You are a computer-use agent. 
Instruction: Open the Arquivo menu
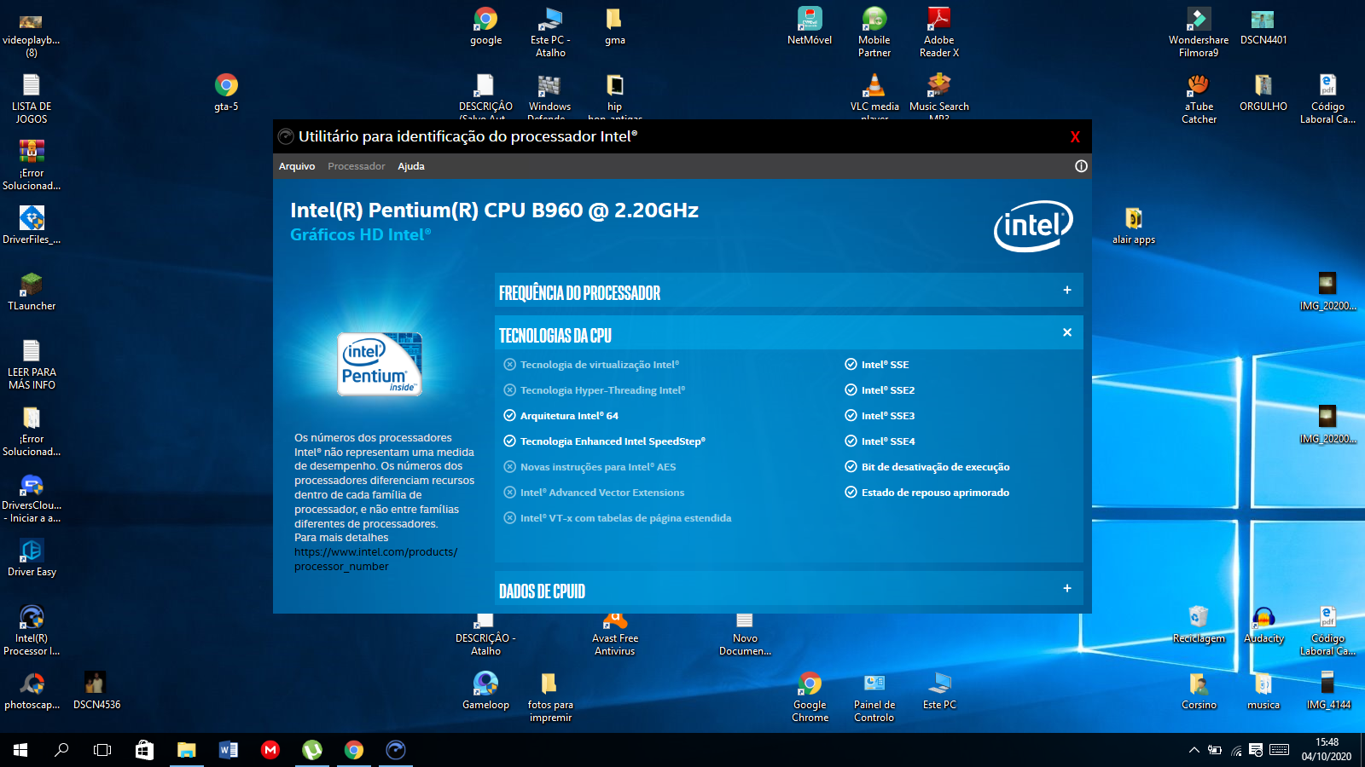click(x=297, y=166)
